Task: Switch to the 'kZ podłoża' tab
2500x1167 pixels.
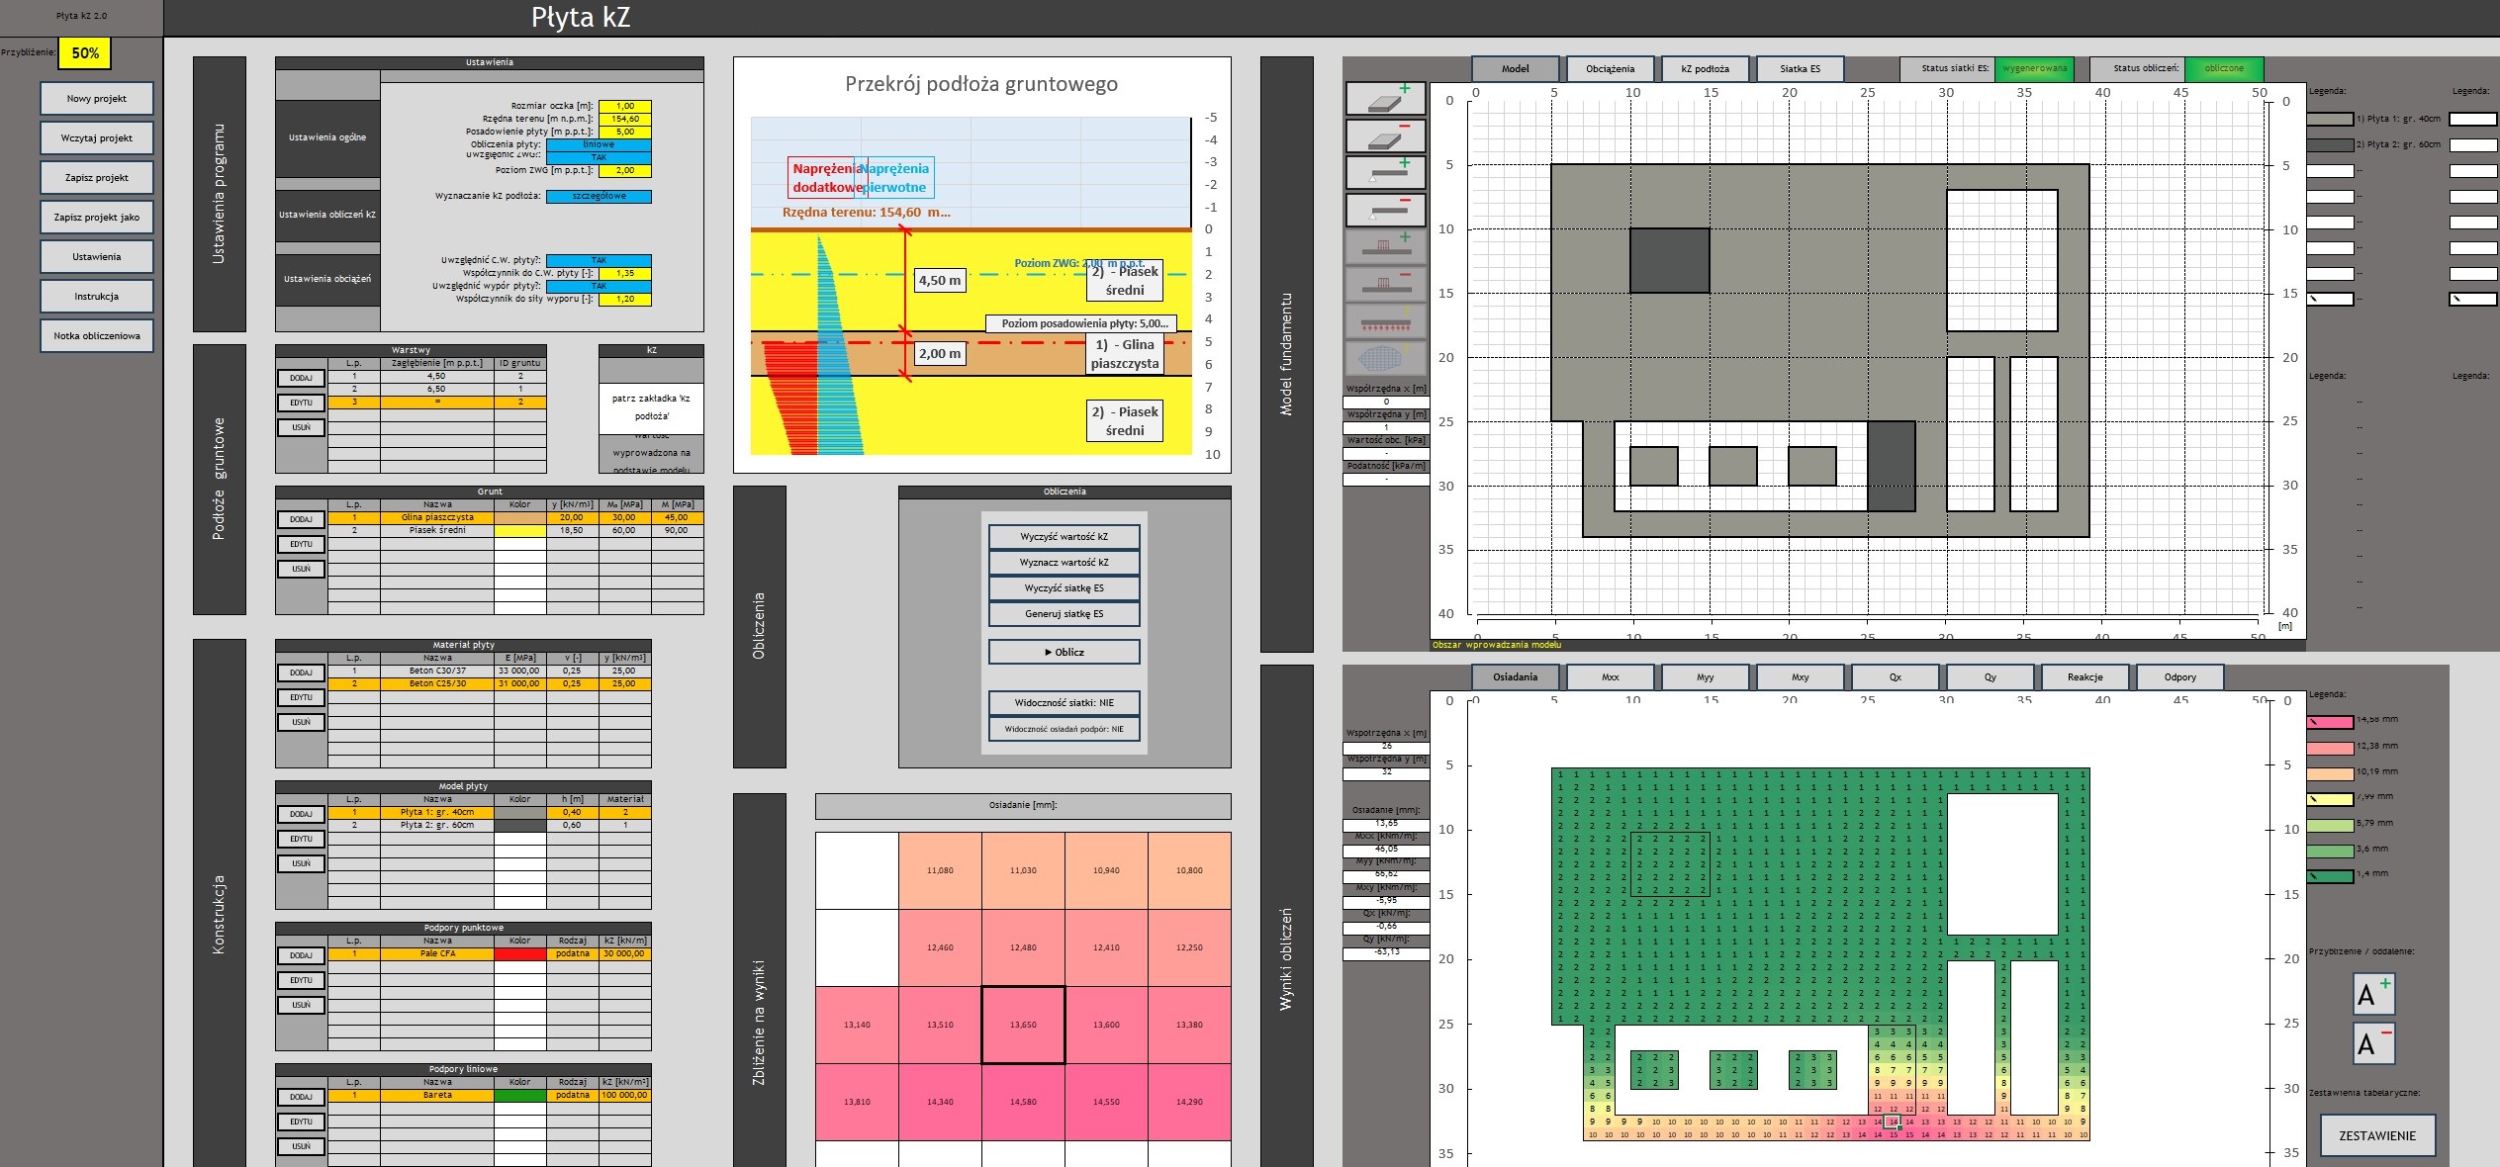Action: click(x=1705, y=68)
